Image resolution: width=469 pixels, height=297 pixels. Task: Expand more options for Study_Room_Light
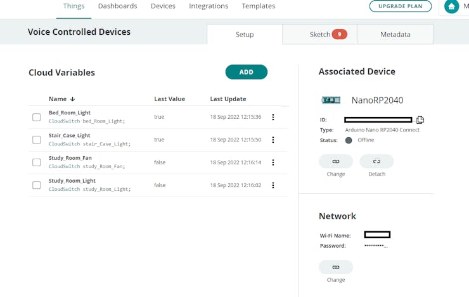click(x=273, y=185)
